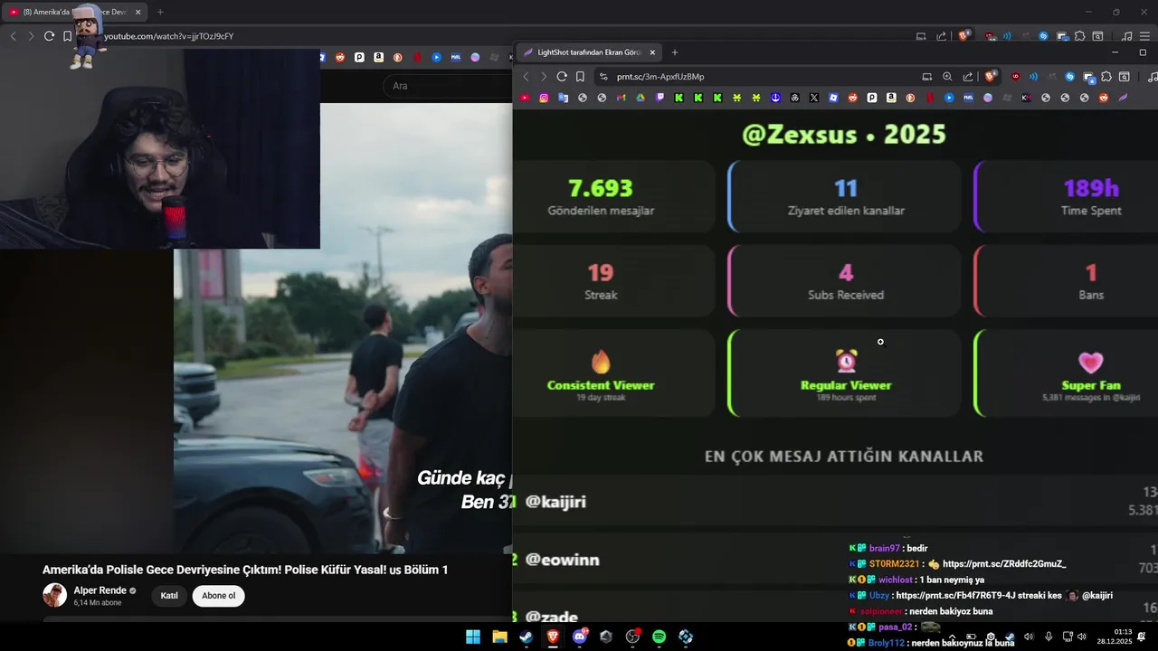Viewport: 1158px width, 651px height.
Task: Open File Explorer from the taskbar
Action: coord(499,637)
